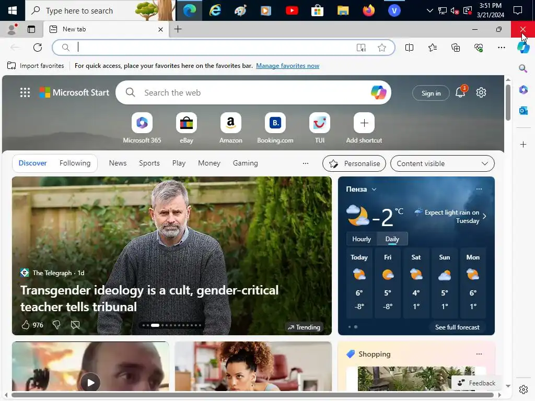Select the Discover tab
Viewport: 535px width, 401px height.
33,163
